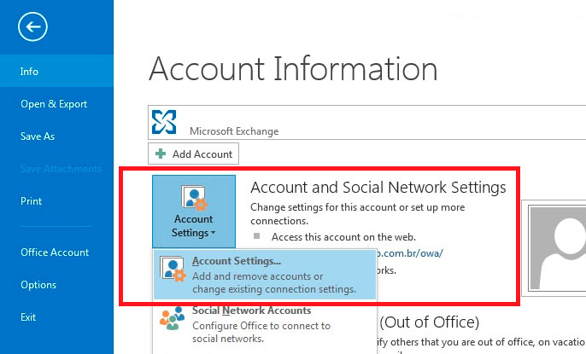
Task: Open the Microsoft Exchange account dropdown
Action: pos(367,122)
